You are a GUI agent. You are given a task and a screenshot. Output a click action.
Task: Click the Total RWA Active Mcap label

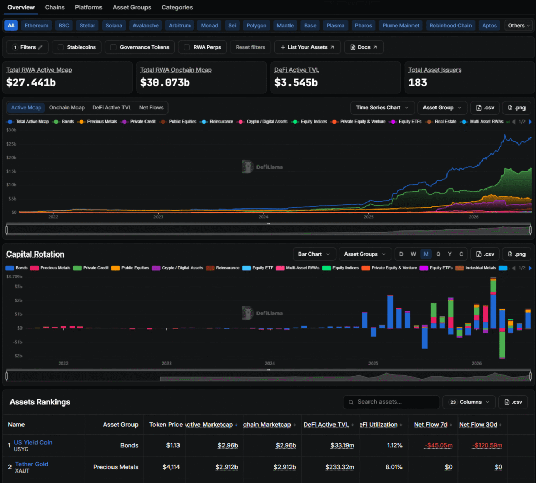pyautogui.click(x=39, y=70)
